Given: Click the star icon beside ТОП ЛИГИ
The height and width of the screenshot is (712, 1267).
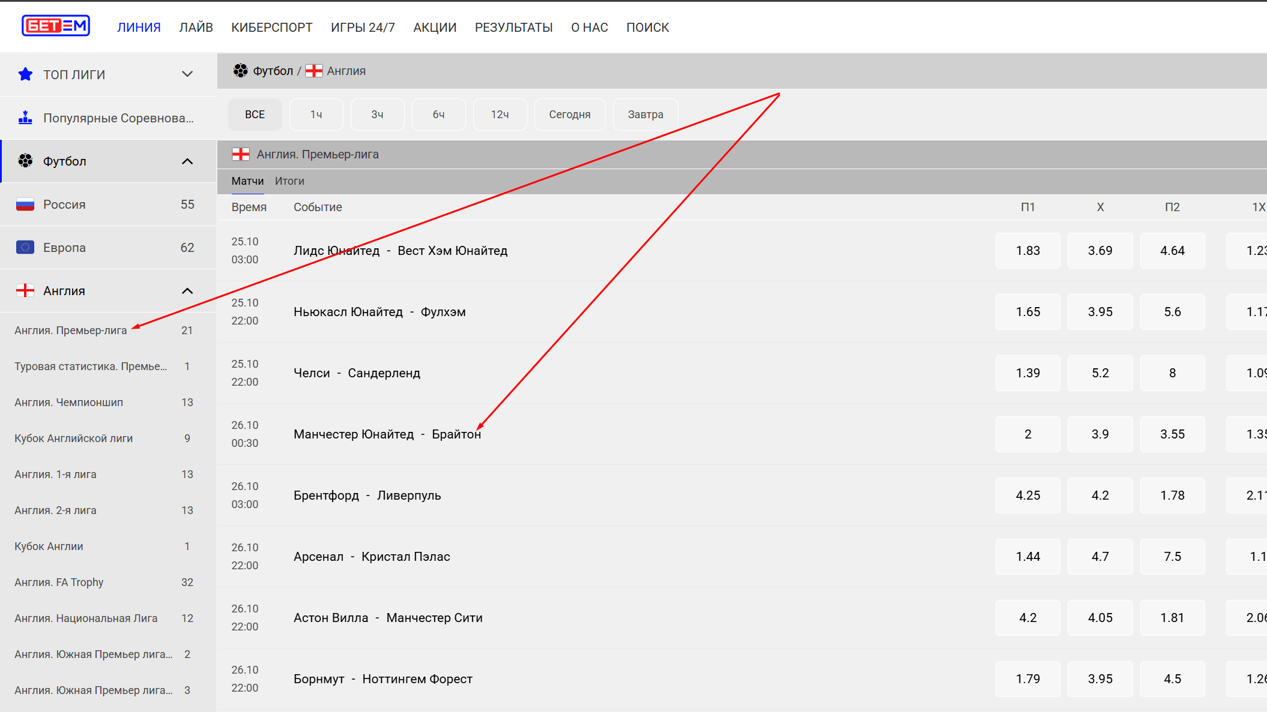Looking at the screenshot, I should [25, 74].
